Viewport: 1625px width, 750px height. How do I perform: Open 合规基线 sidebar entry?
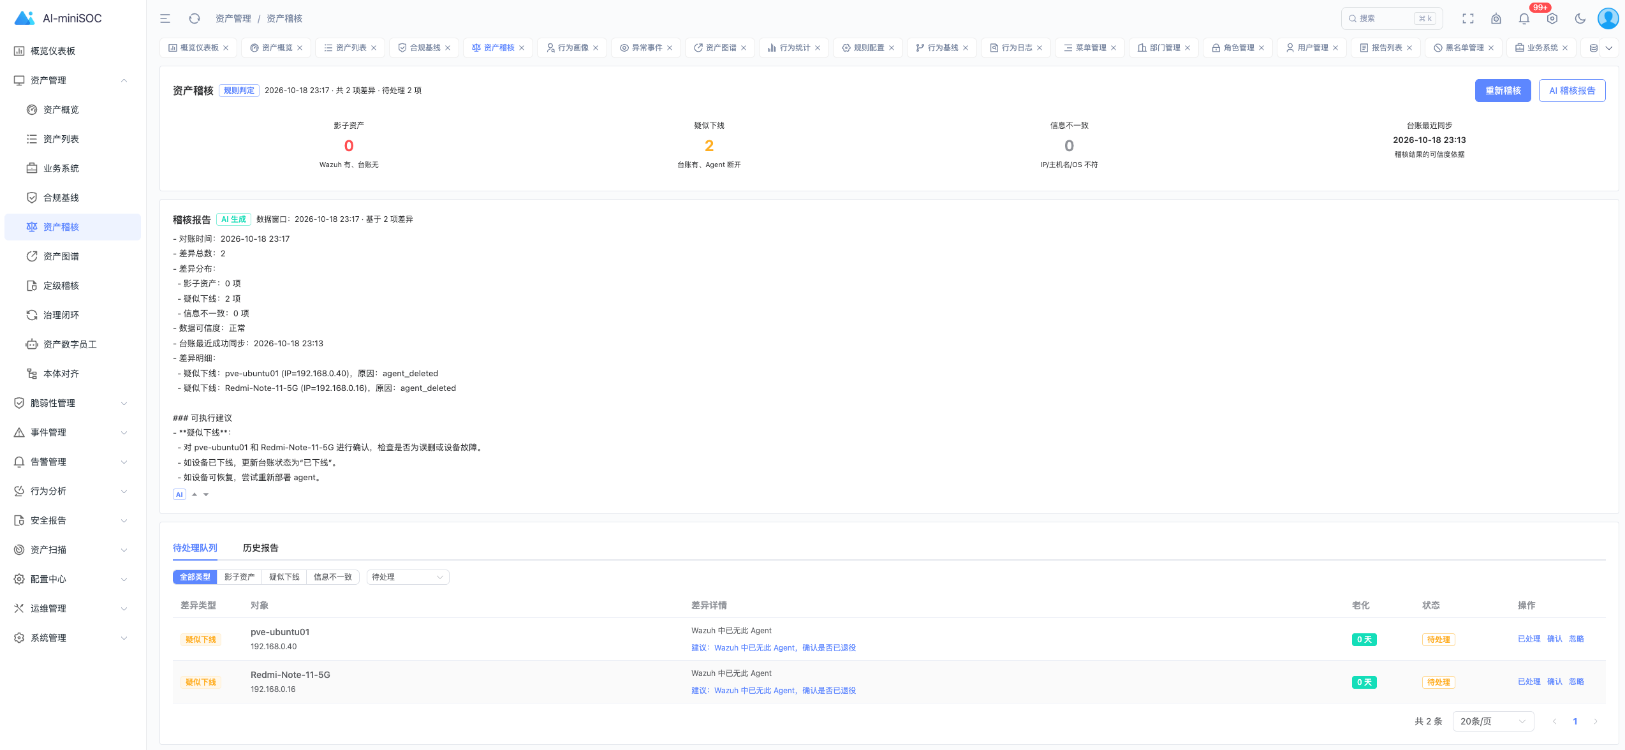73,198
